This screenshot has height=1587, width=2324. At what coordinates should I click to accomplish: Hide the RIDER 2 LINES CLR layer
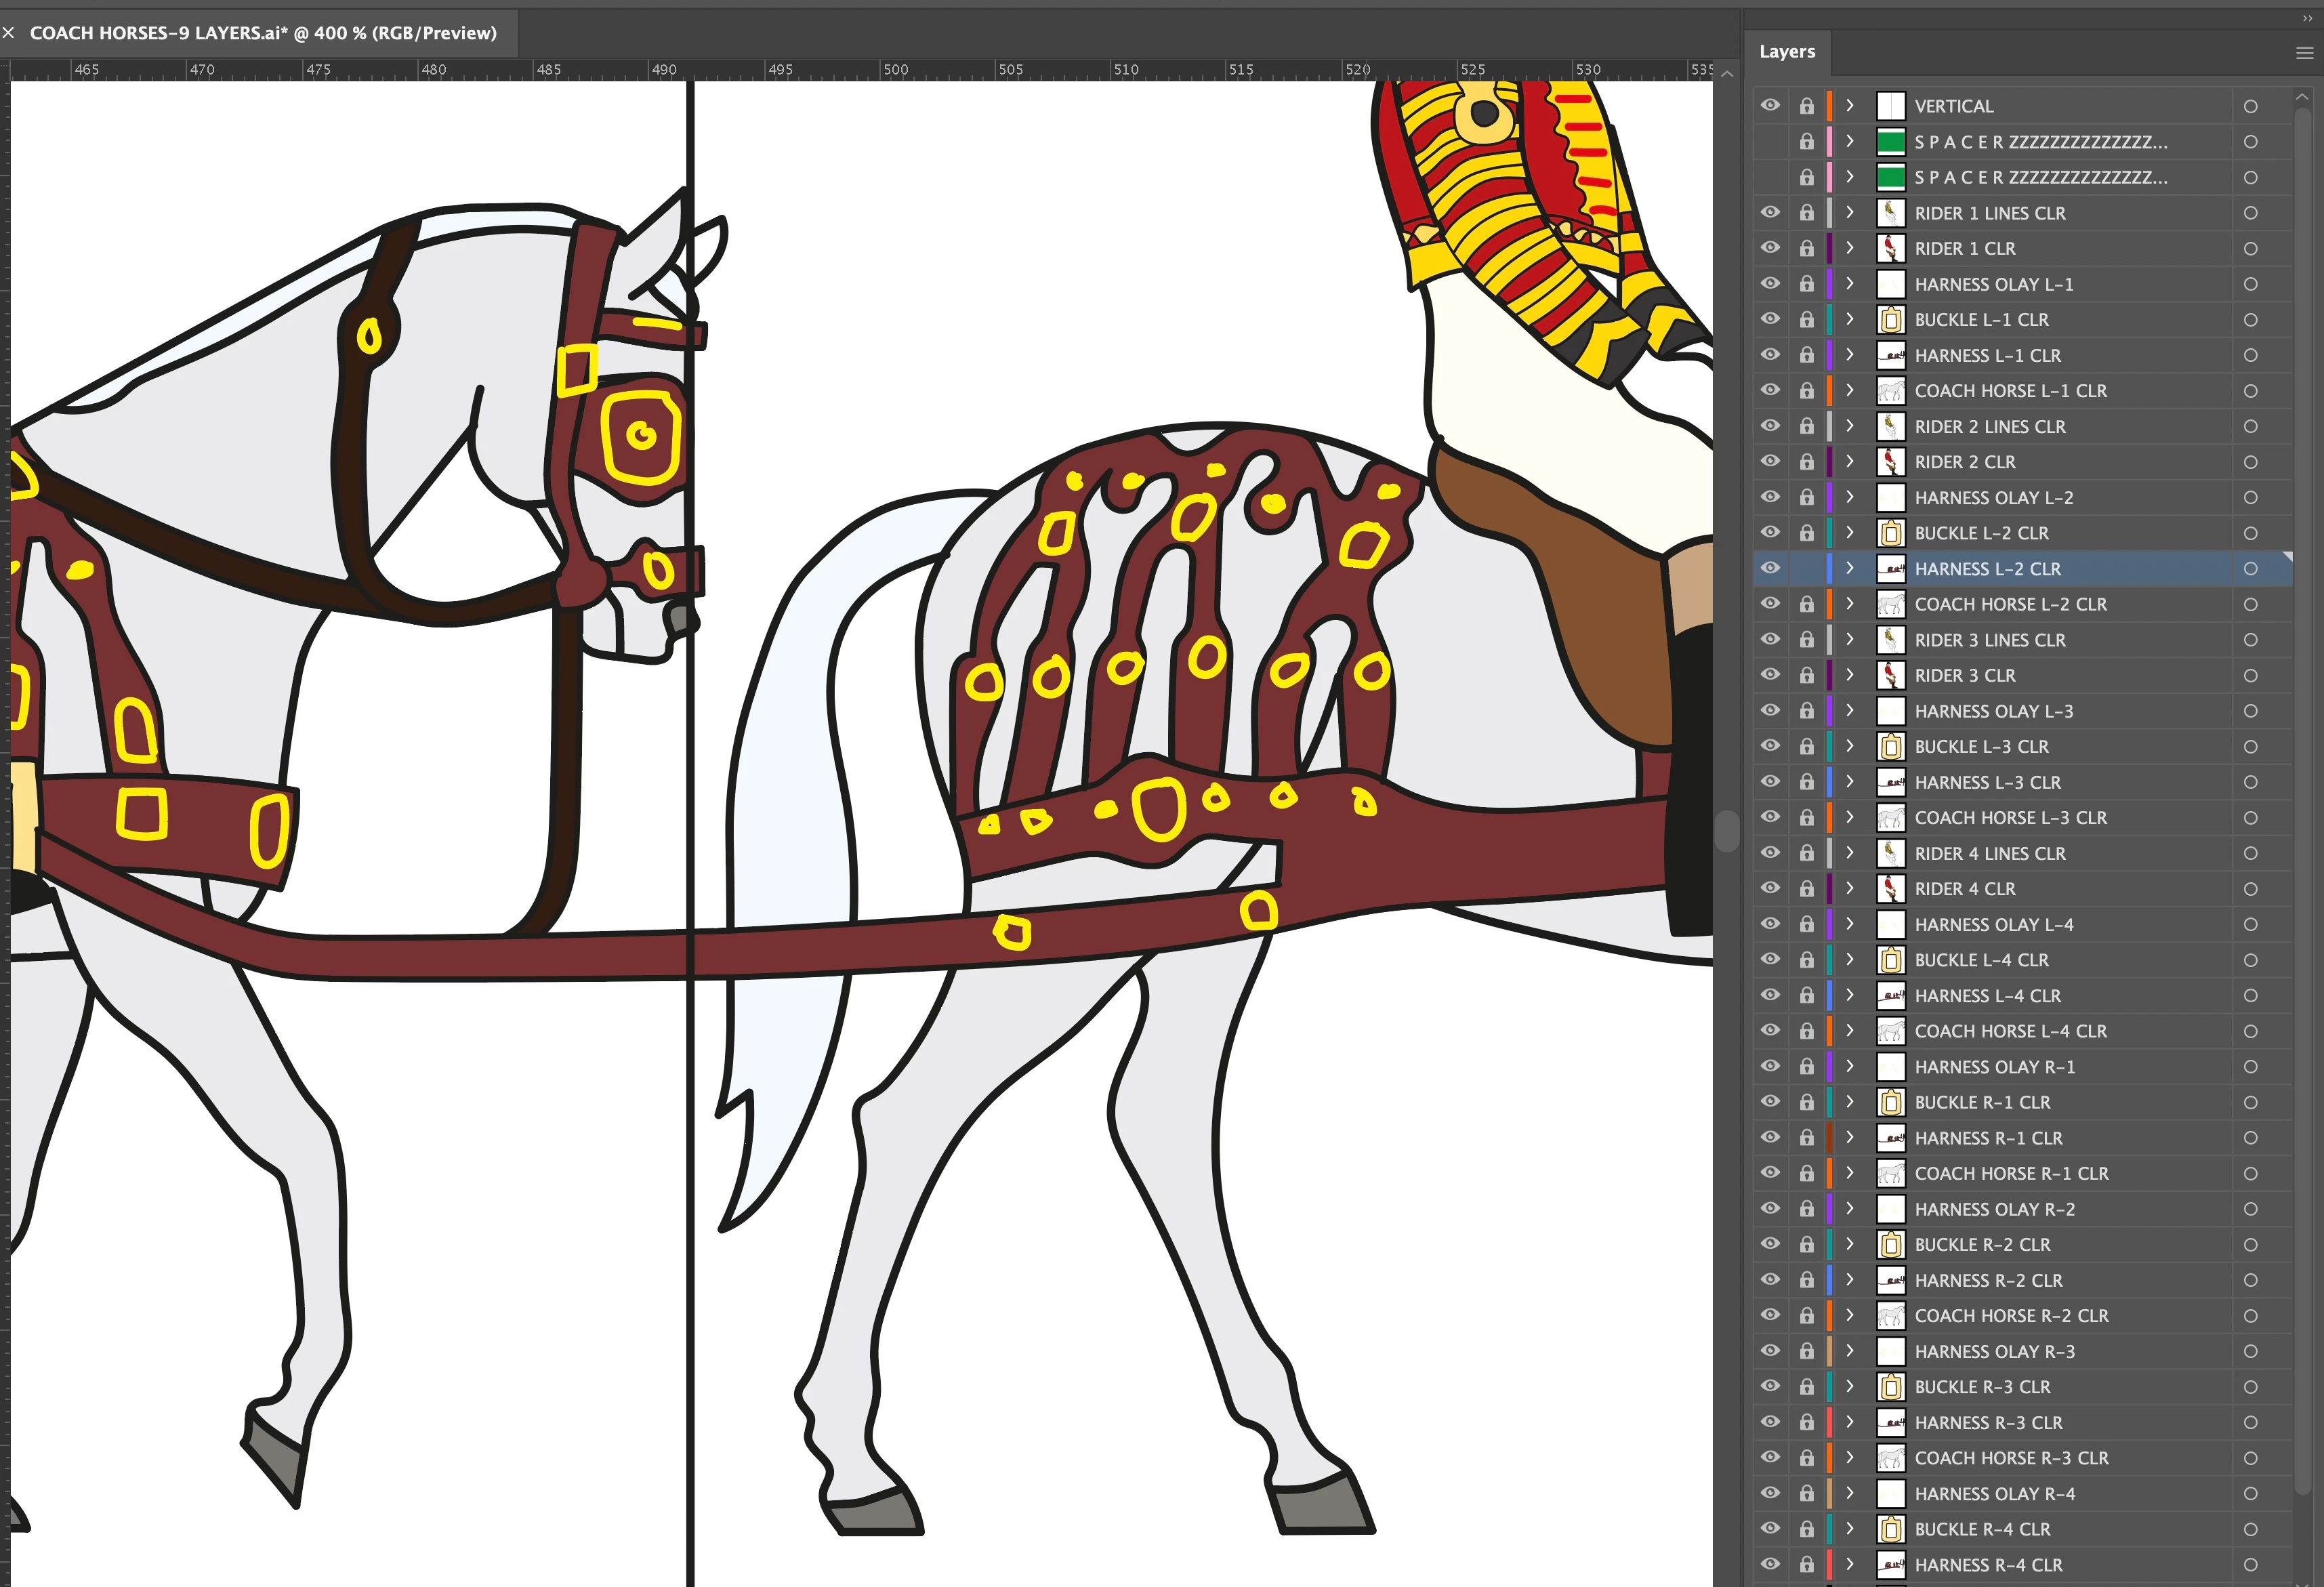tap(1770, 426)
